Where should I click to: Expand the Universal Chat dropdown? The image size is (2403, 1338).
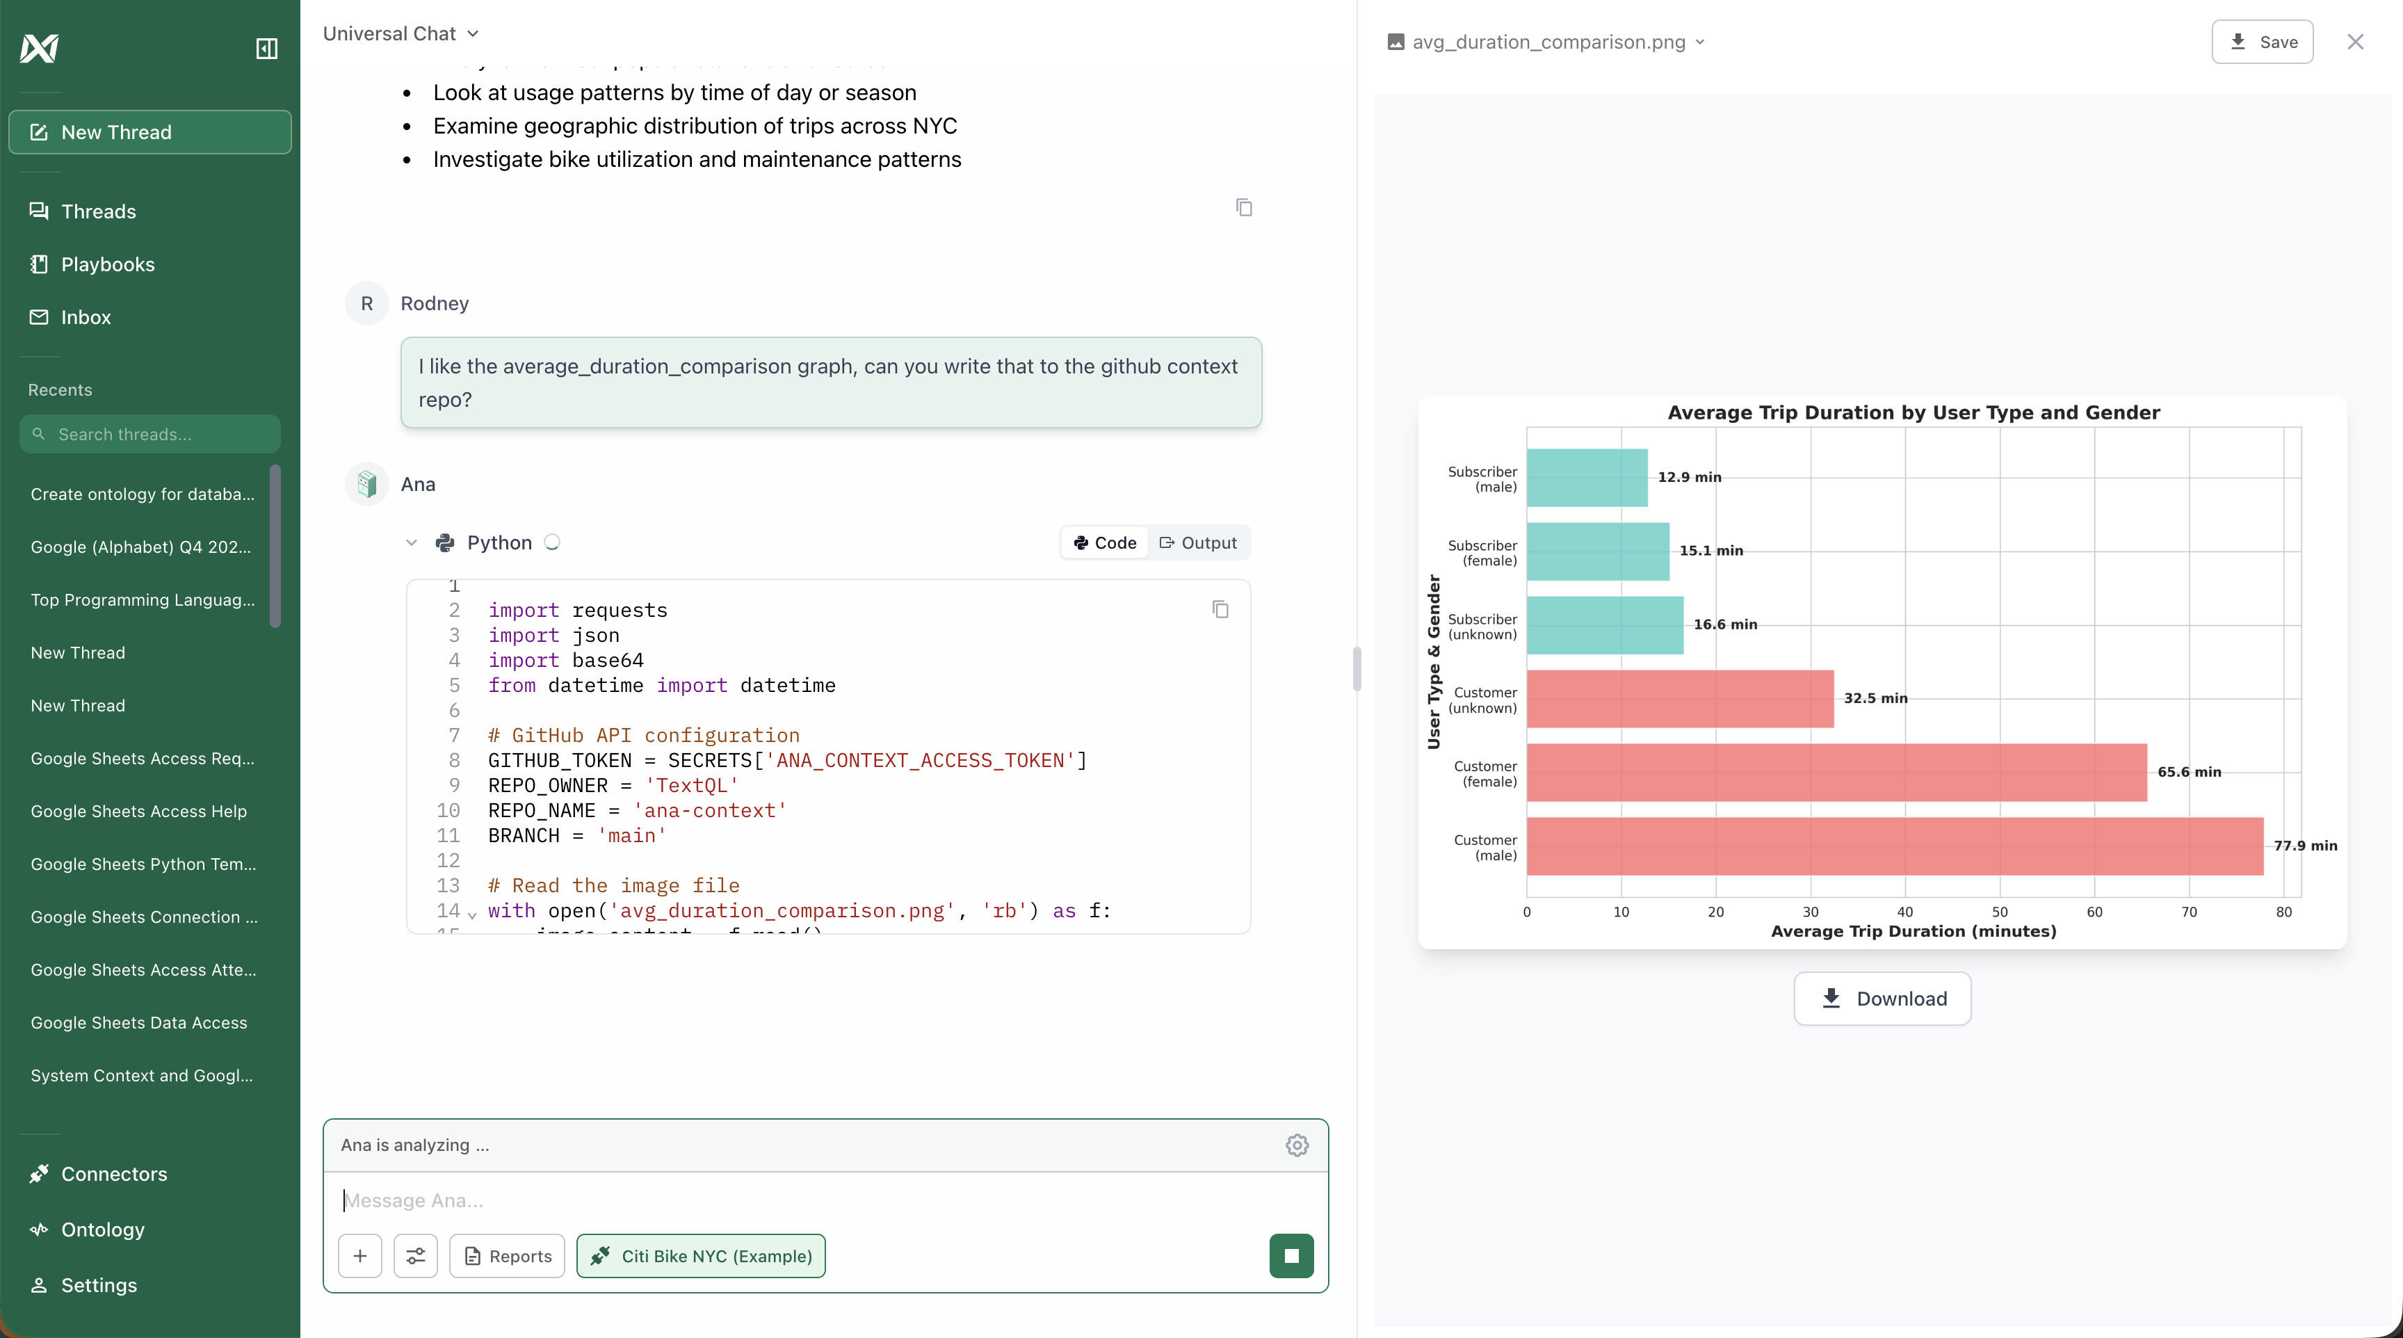[401, 33]
